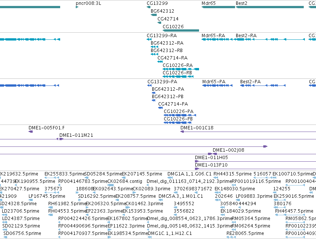Click the CG10226-PB protein label
Screen dimensions: 316x239
point(178,119)
